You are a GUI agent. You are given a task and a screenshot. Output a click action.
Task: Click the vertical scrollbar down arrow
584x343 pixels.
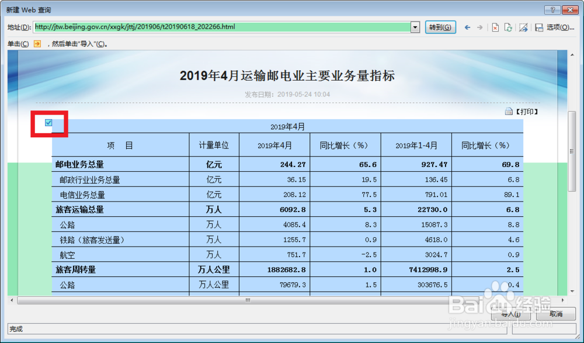(572, 292)
